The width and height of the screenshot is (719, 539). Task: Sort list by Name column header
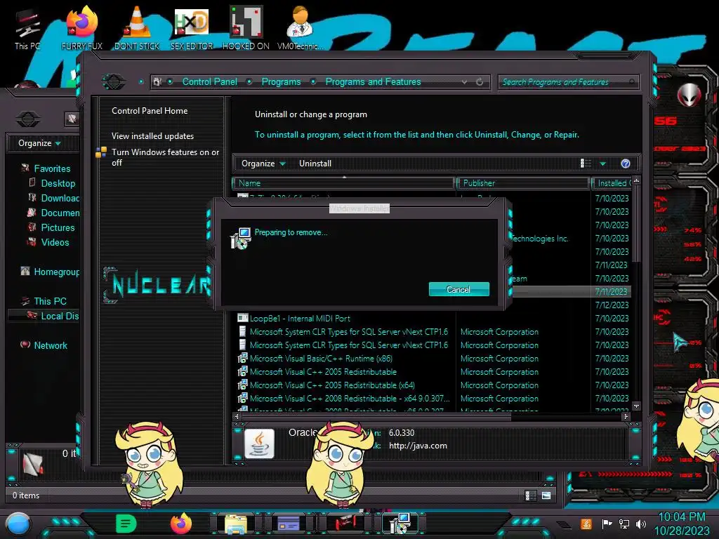[x=344, y=183]
